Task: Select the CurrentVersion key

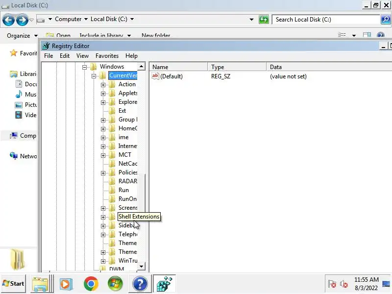Action: [123, 75]
